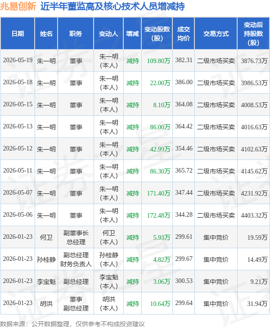Select the 增减 column header
This screenshot has height=328, width=270.
click(132, 34)
